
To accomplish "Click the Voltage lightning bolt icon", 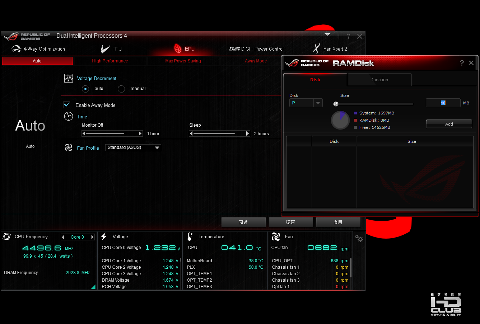I will pyautogui.click(x=104, y=236).
